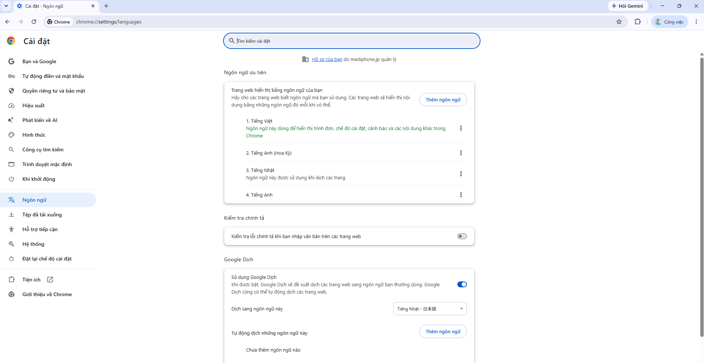Open the Công việc profile button
The height and width of the screenshot is (363, 704).
[x=669, y=22]
